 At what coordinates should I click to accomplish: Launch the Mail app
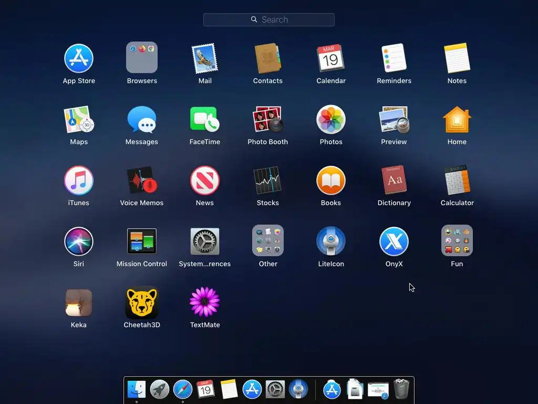tap(205, 58)
